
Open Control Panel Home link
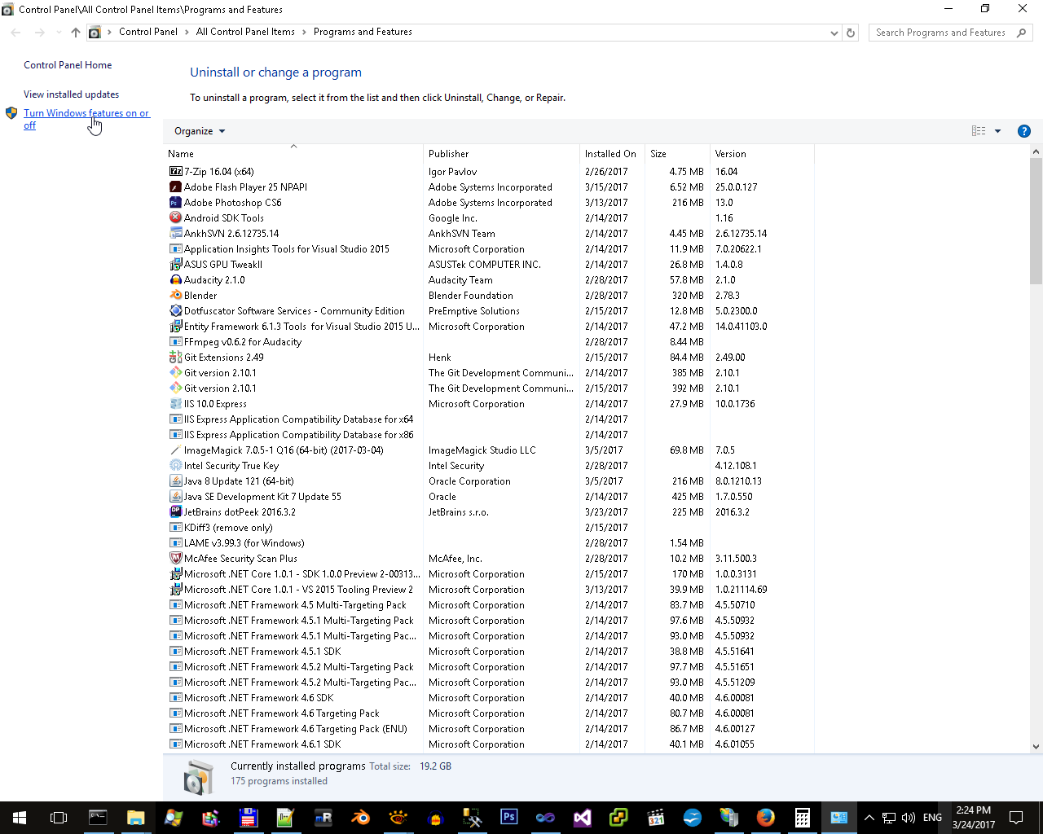68,65
